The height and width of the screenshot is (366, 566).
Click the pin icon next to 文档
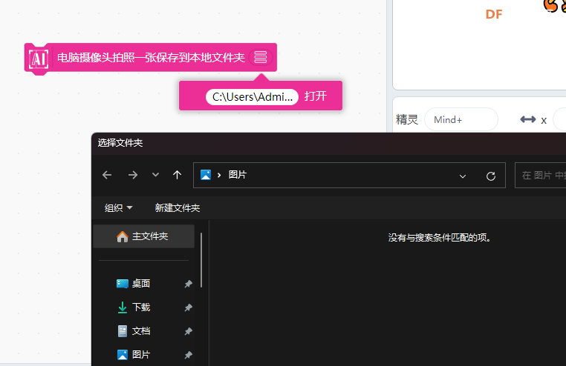(x=188, y=331)
